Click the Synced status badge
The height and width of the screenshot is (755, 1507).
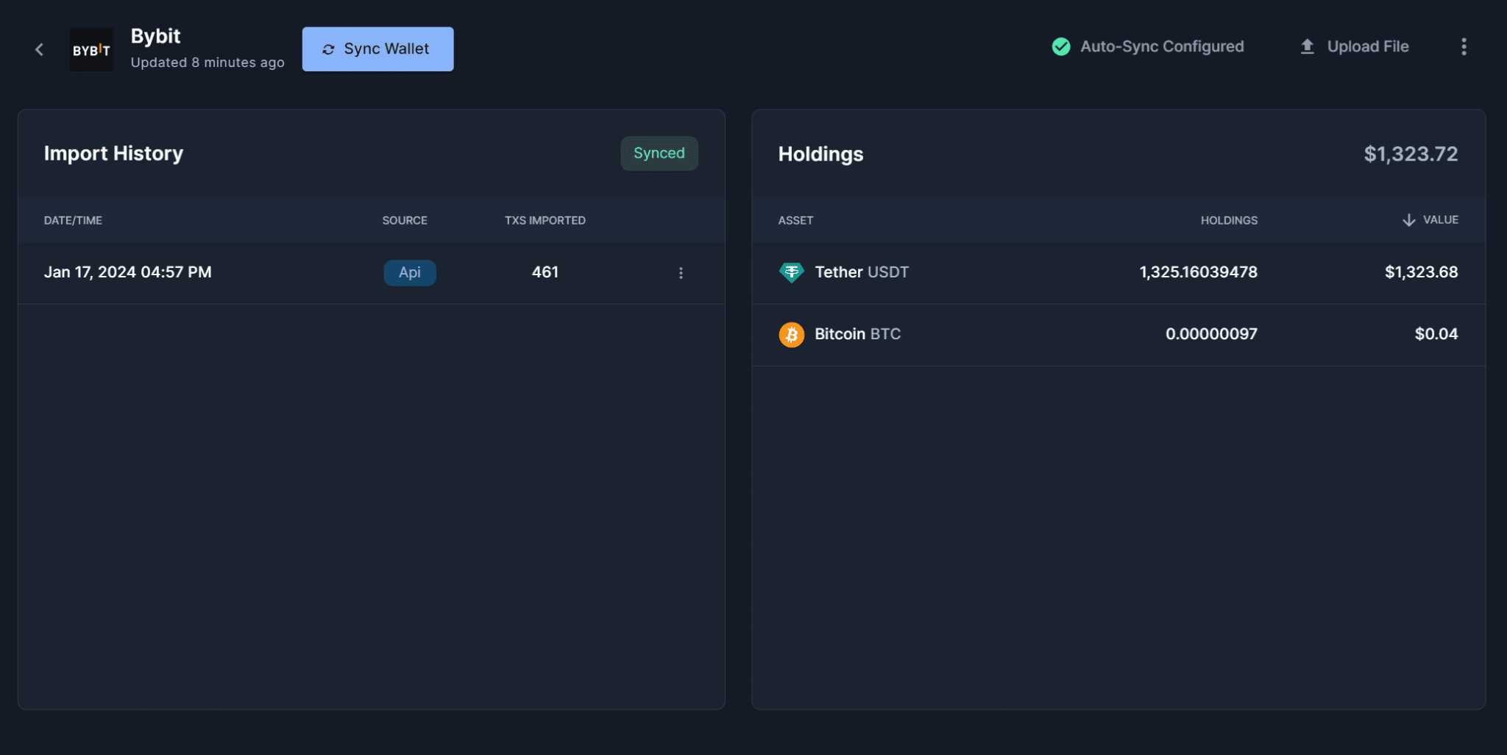(659, 153)
